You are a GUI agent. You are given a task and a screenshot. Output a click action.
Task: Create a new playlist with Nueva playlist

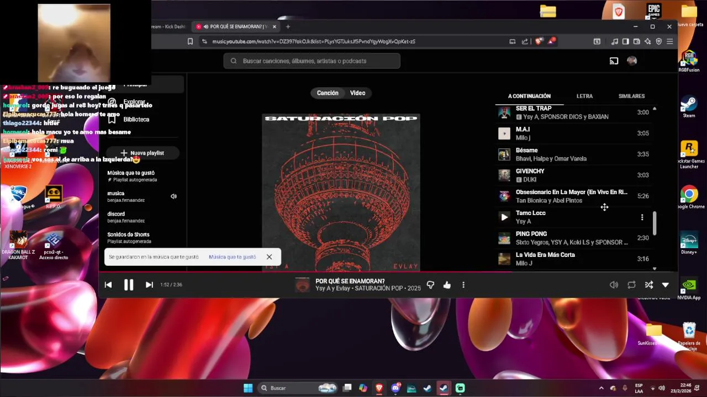point(143,153)
